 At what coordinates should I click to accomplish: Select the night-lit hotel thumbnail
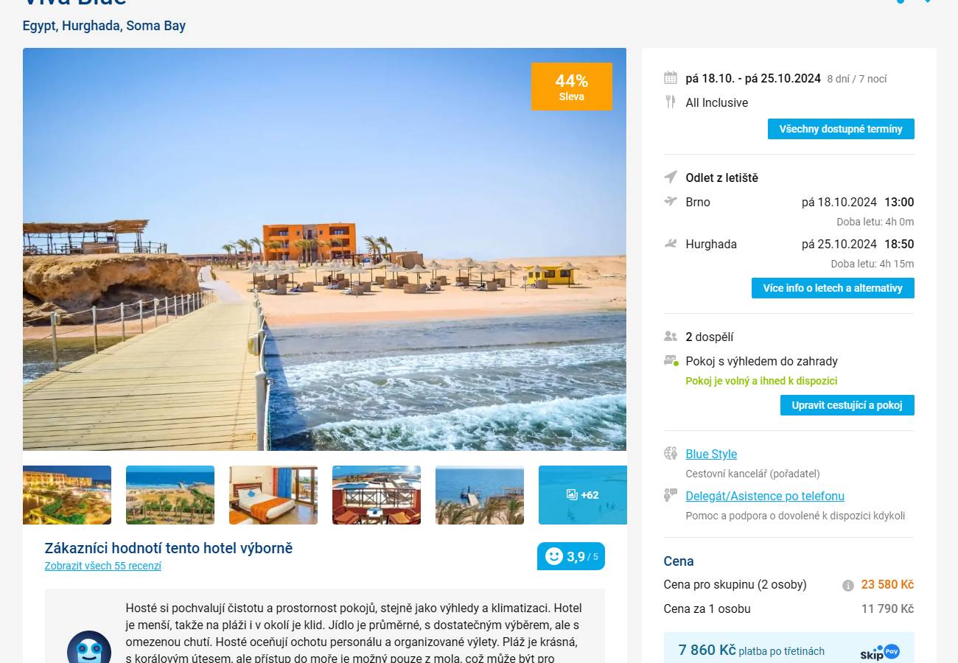pyautogui.click(x=67, y=495)
